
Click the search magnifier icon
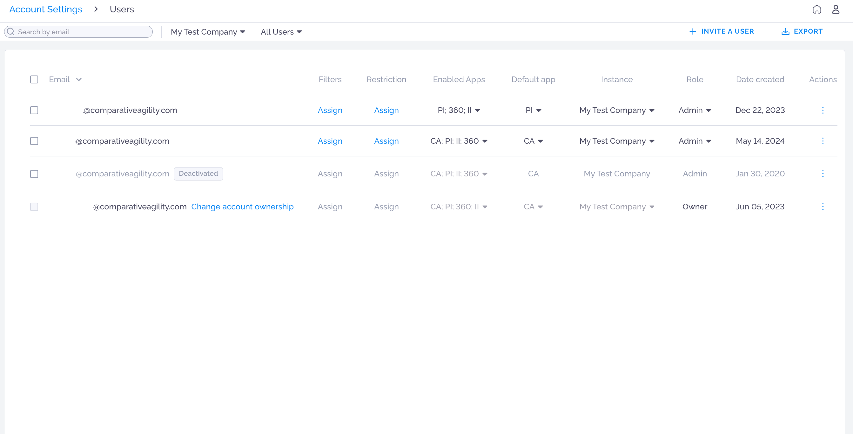pyautogui.click(x=10, y=32)
